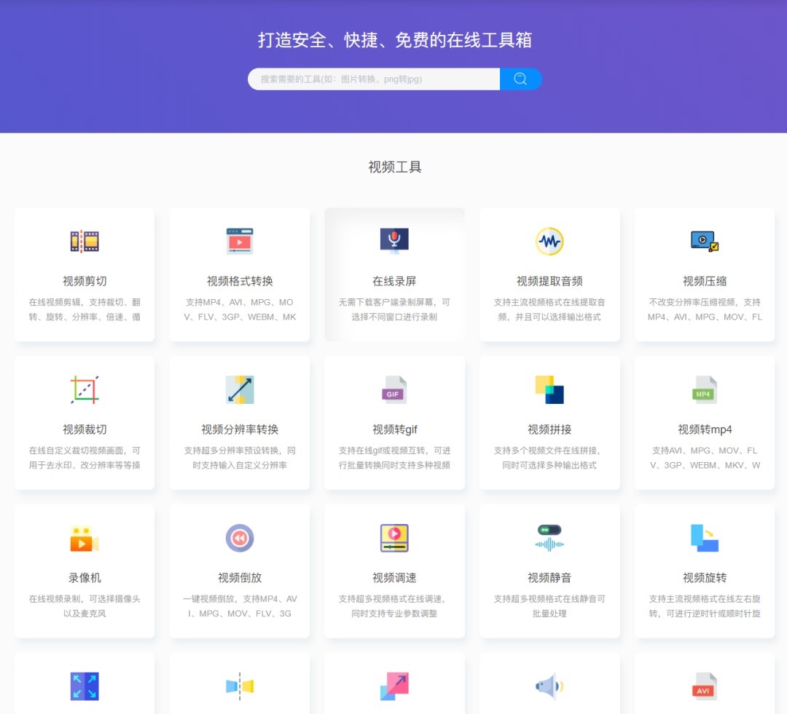Open the 视频转mp4 MP4 file icon
The width and height of the screenshot is (787, 714).
click(x=704, y=389)
